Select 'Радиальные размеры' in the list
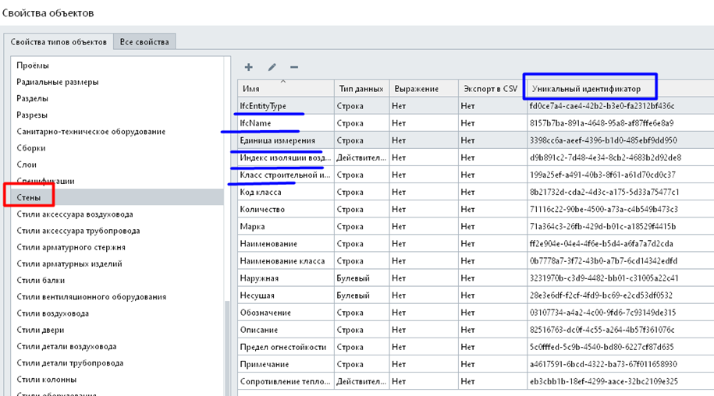The height and width of the screenshot is (396, 714). tap(117, 82)
